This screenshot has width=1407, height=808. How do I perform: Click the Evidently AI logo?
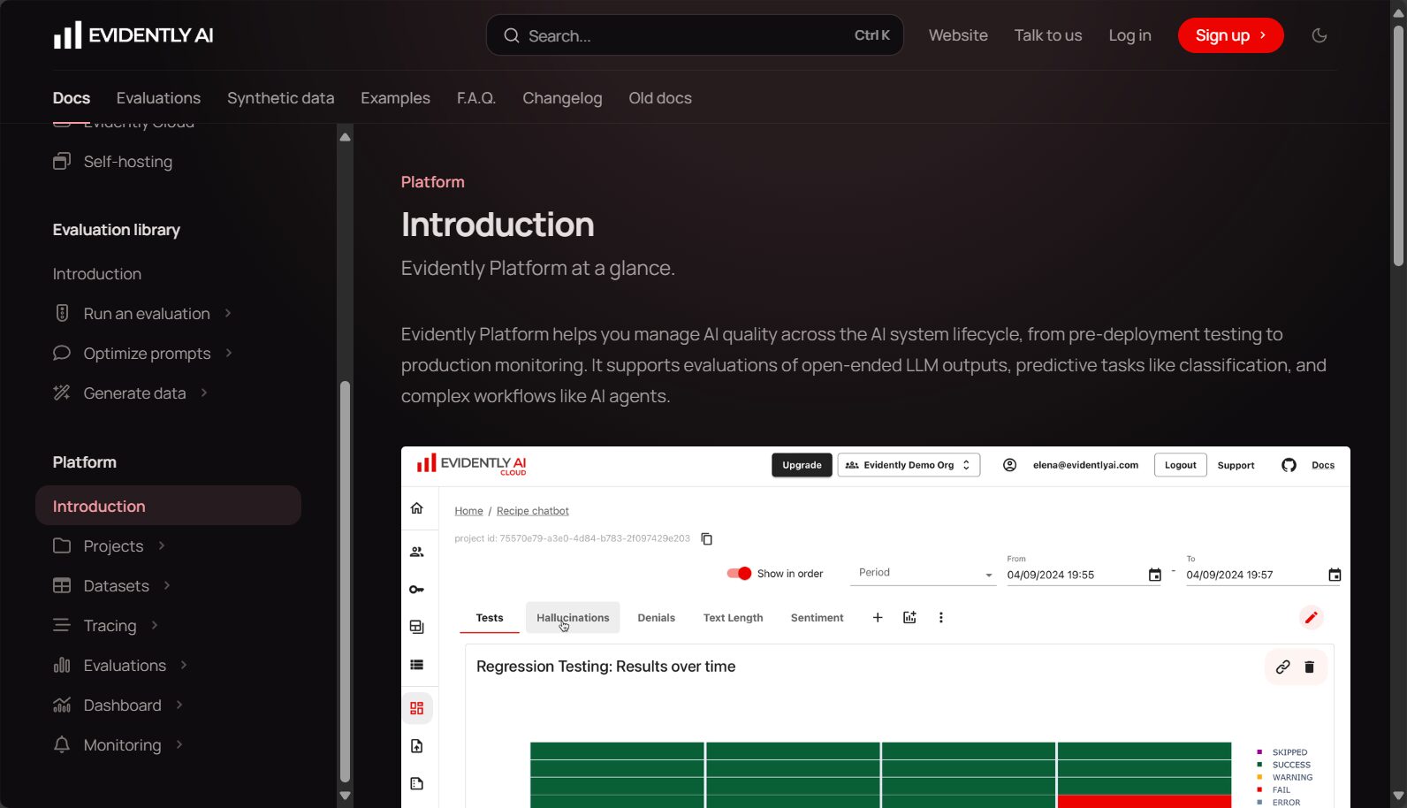(133, 35)
